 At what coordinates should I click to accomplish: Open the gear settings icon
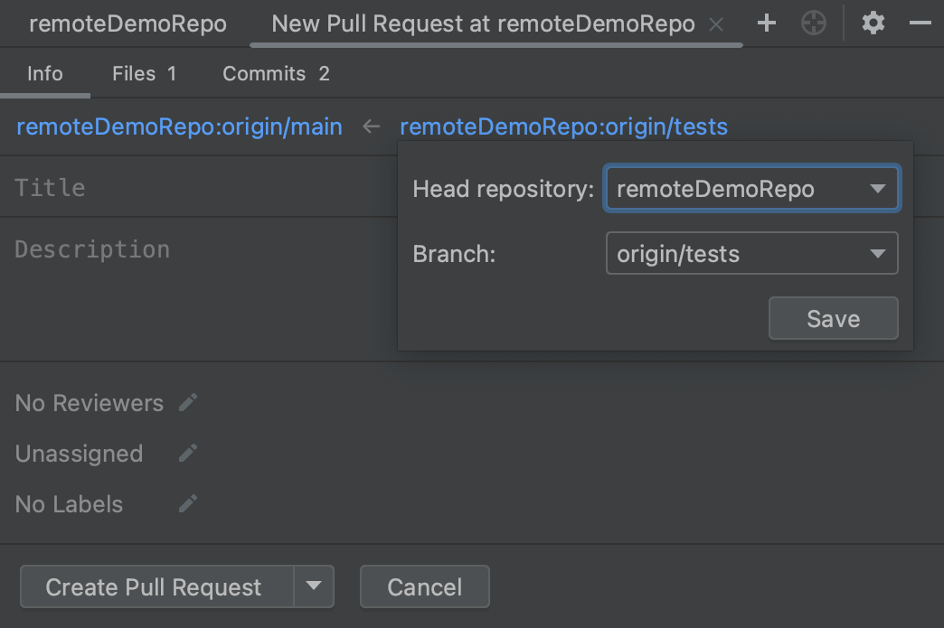pos(873,23)
